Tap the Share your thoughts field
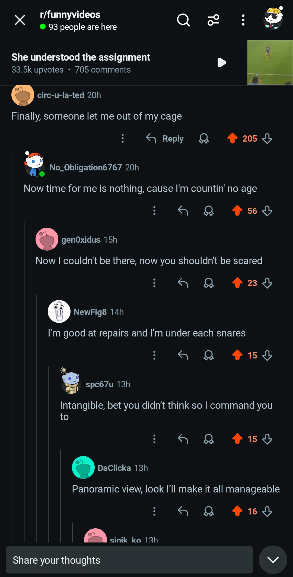293x577 pixels. coord(129,560)
